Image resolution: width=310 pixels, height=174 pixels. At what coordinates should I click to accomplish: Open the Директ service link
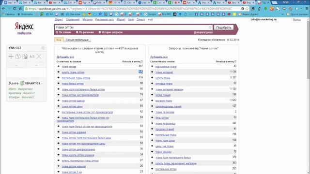[59, 19]
